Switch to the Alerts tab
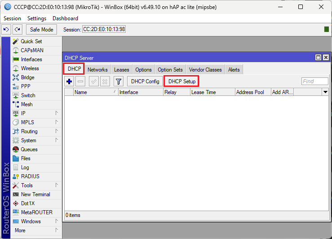The image size is (332, 239). [x=234, y=70]
